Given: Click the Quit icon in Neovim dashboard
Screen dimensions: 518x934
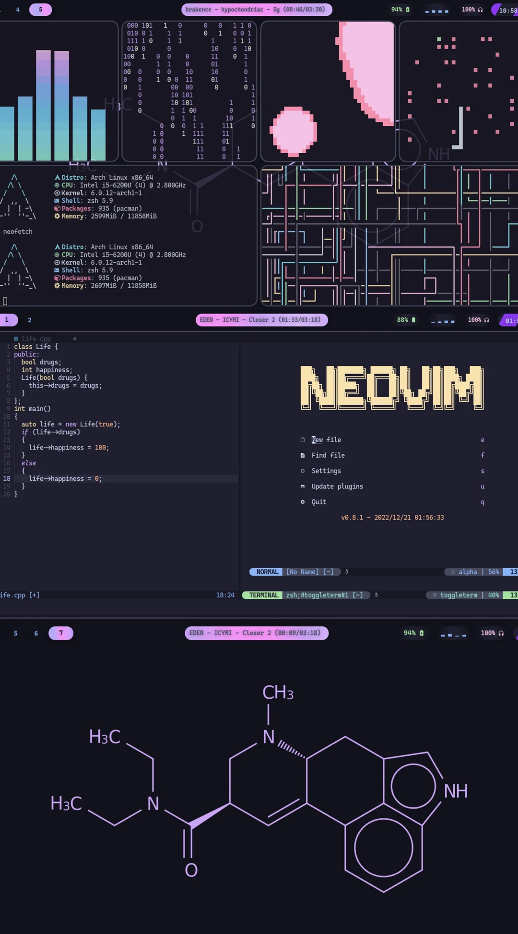Looking at the screenshot, I should (x=303, y=502).
